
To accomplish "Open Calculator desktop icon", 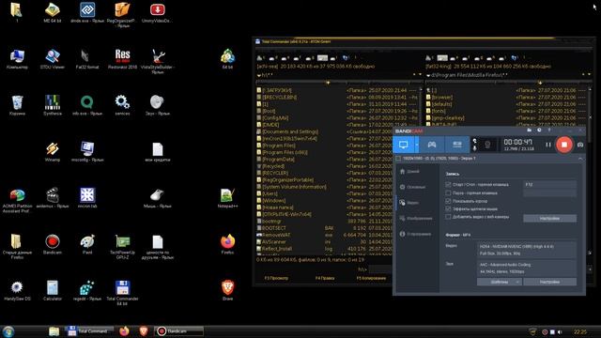I will 53,290.
